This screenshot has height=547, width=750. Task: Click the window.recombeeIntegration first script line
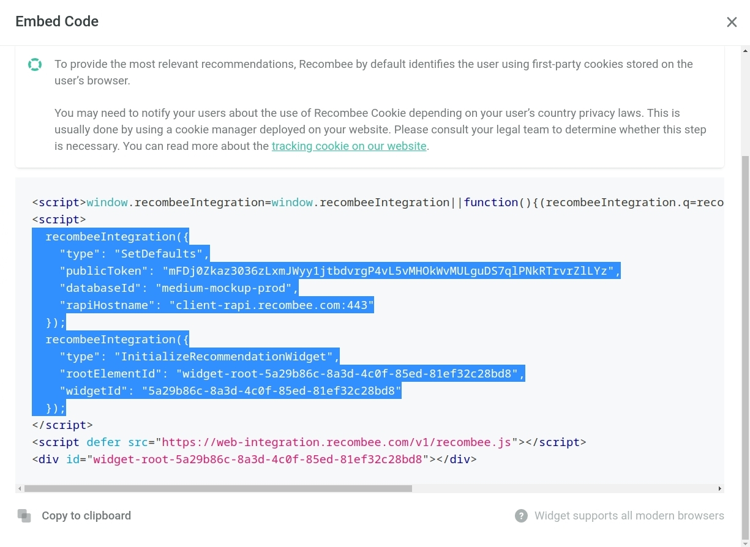pos(378,203)
